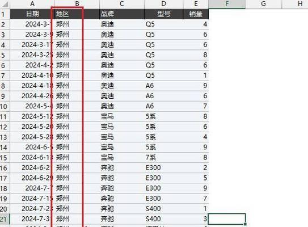Screen dimensions: 308x227
Task: Select row 21 header
Action: 5,219
